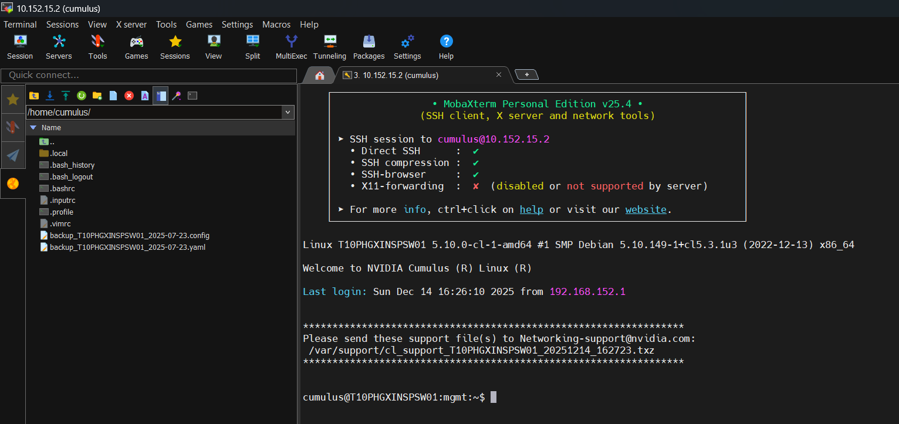Toggle the SFTP file tree view button
Viewport: 899px width, 424px height.
(161, 96)
